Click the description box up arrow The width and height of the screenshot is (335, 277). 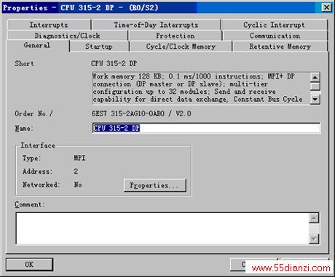point(315,77)
